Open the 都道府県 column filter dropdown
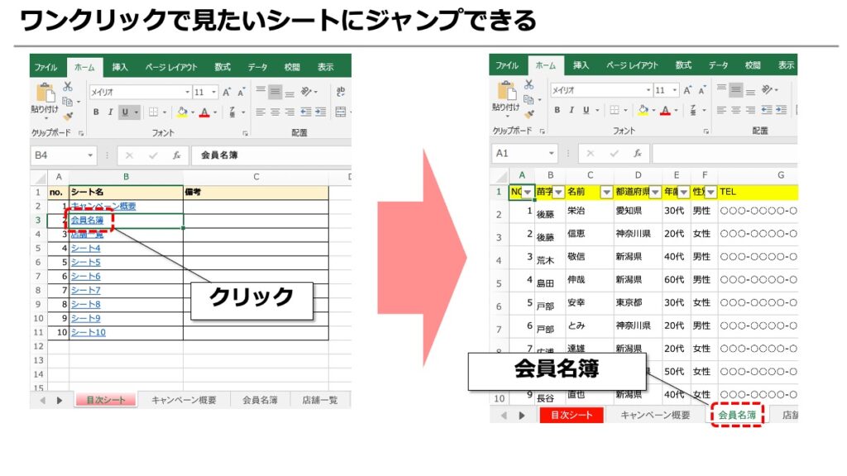The image size is (847, 476). 655,192
